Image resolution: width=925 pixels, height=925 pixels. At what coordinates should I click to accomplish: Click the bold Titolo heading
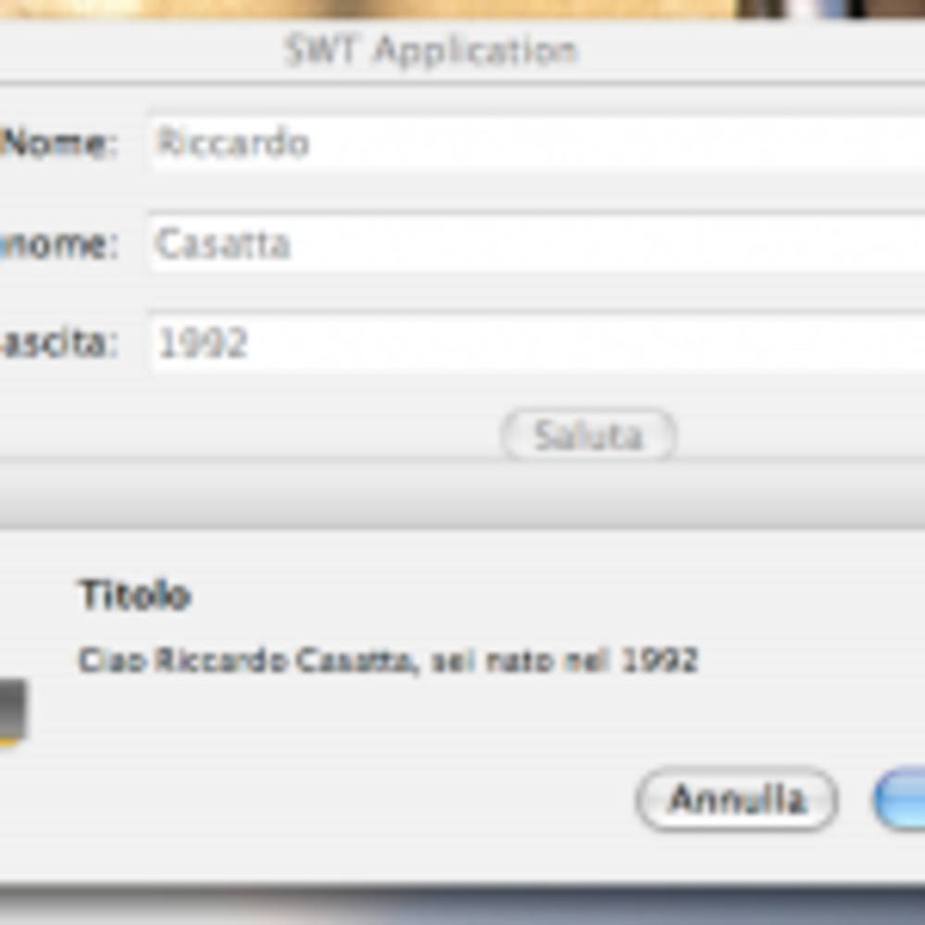pos(135,595)
